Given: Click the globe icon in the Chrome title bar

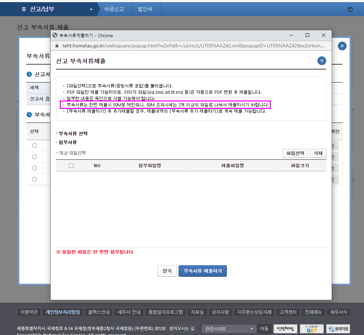Looking at the screenshot, I should (x=55, y=35).
